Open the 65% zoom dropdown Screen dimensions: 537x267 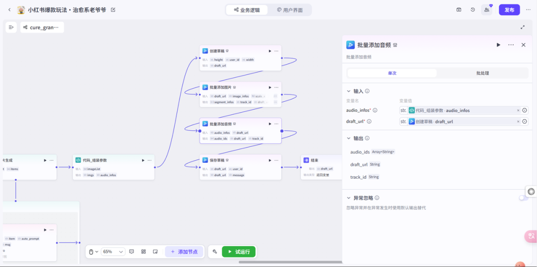pyautogui.click(x=113, y=252)
